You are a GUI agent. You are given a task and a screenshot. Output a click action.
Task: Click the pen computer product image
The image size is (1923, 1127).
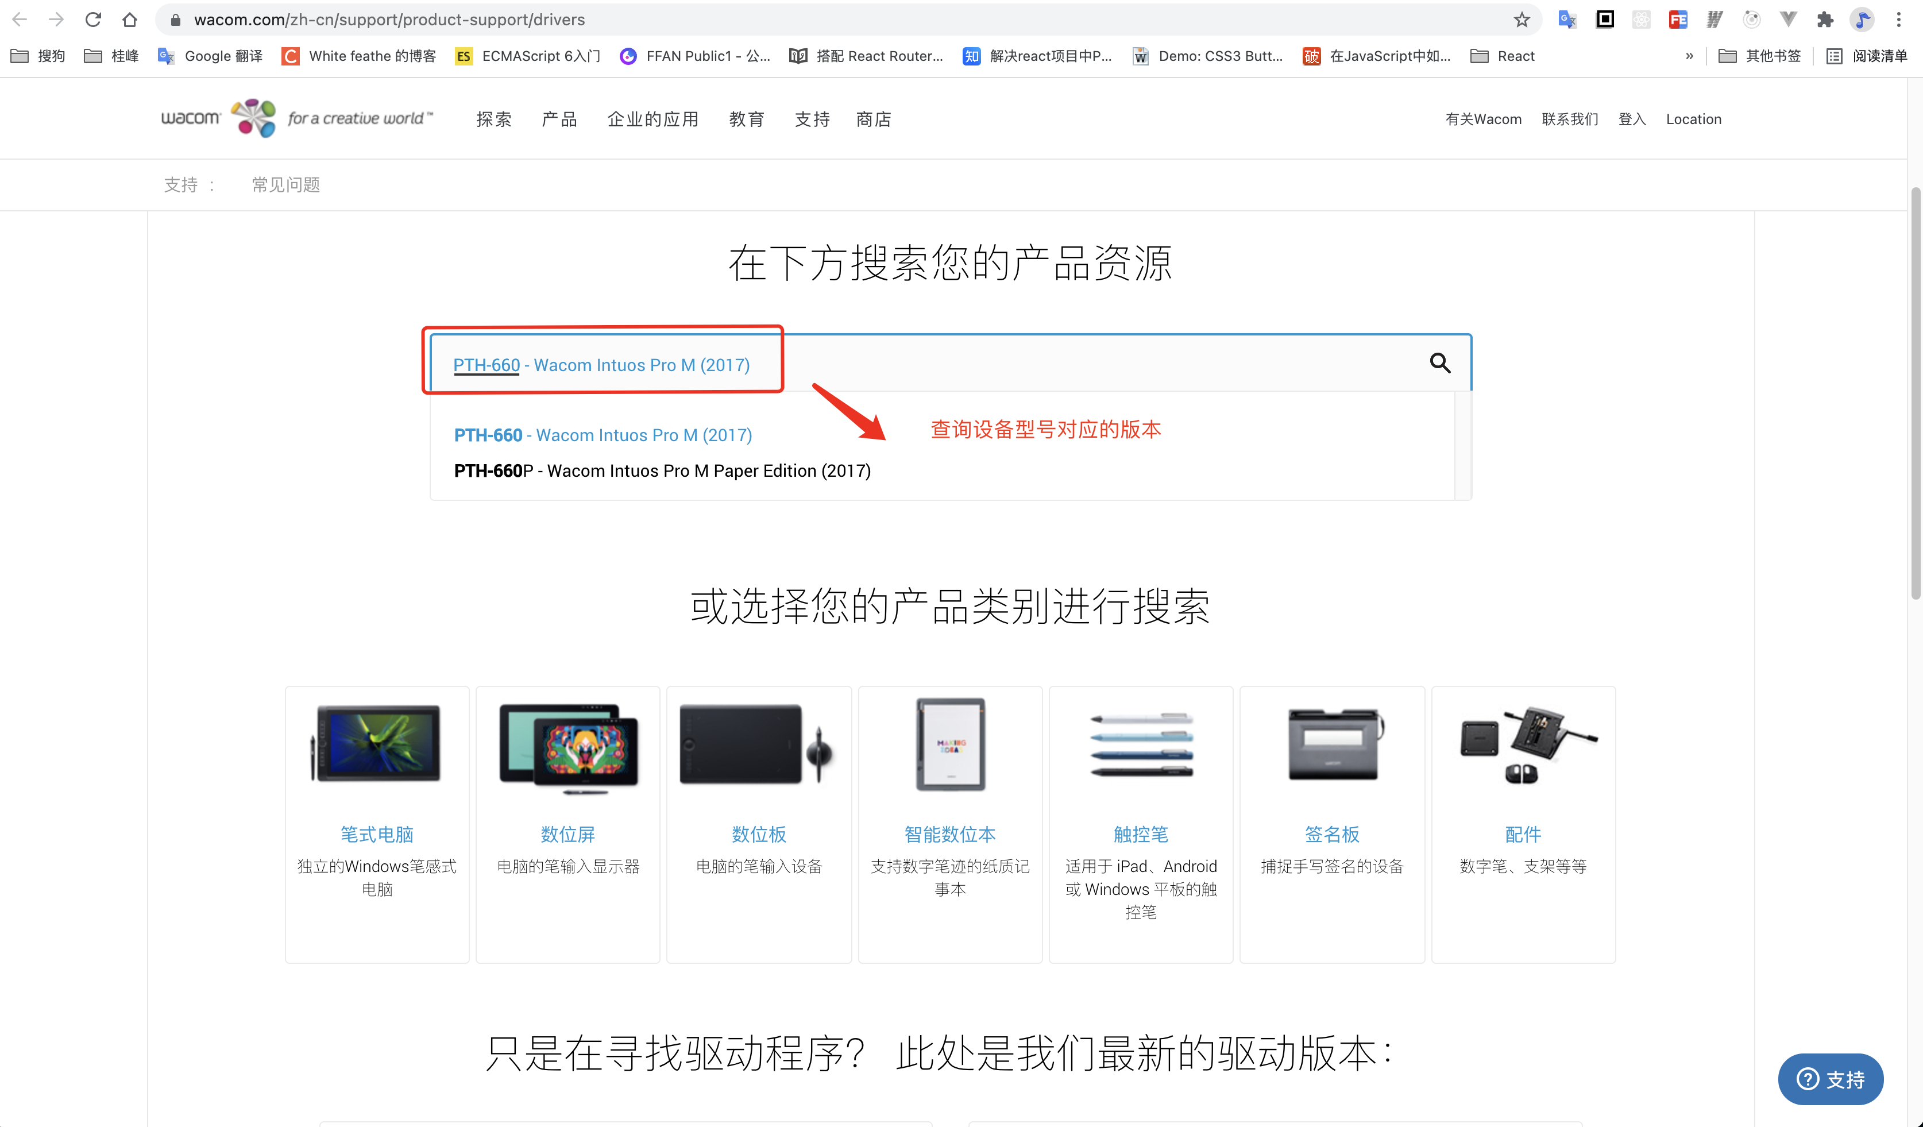click(x=377, y=743)
